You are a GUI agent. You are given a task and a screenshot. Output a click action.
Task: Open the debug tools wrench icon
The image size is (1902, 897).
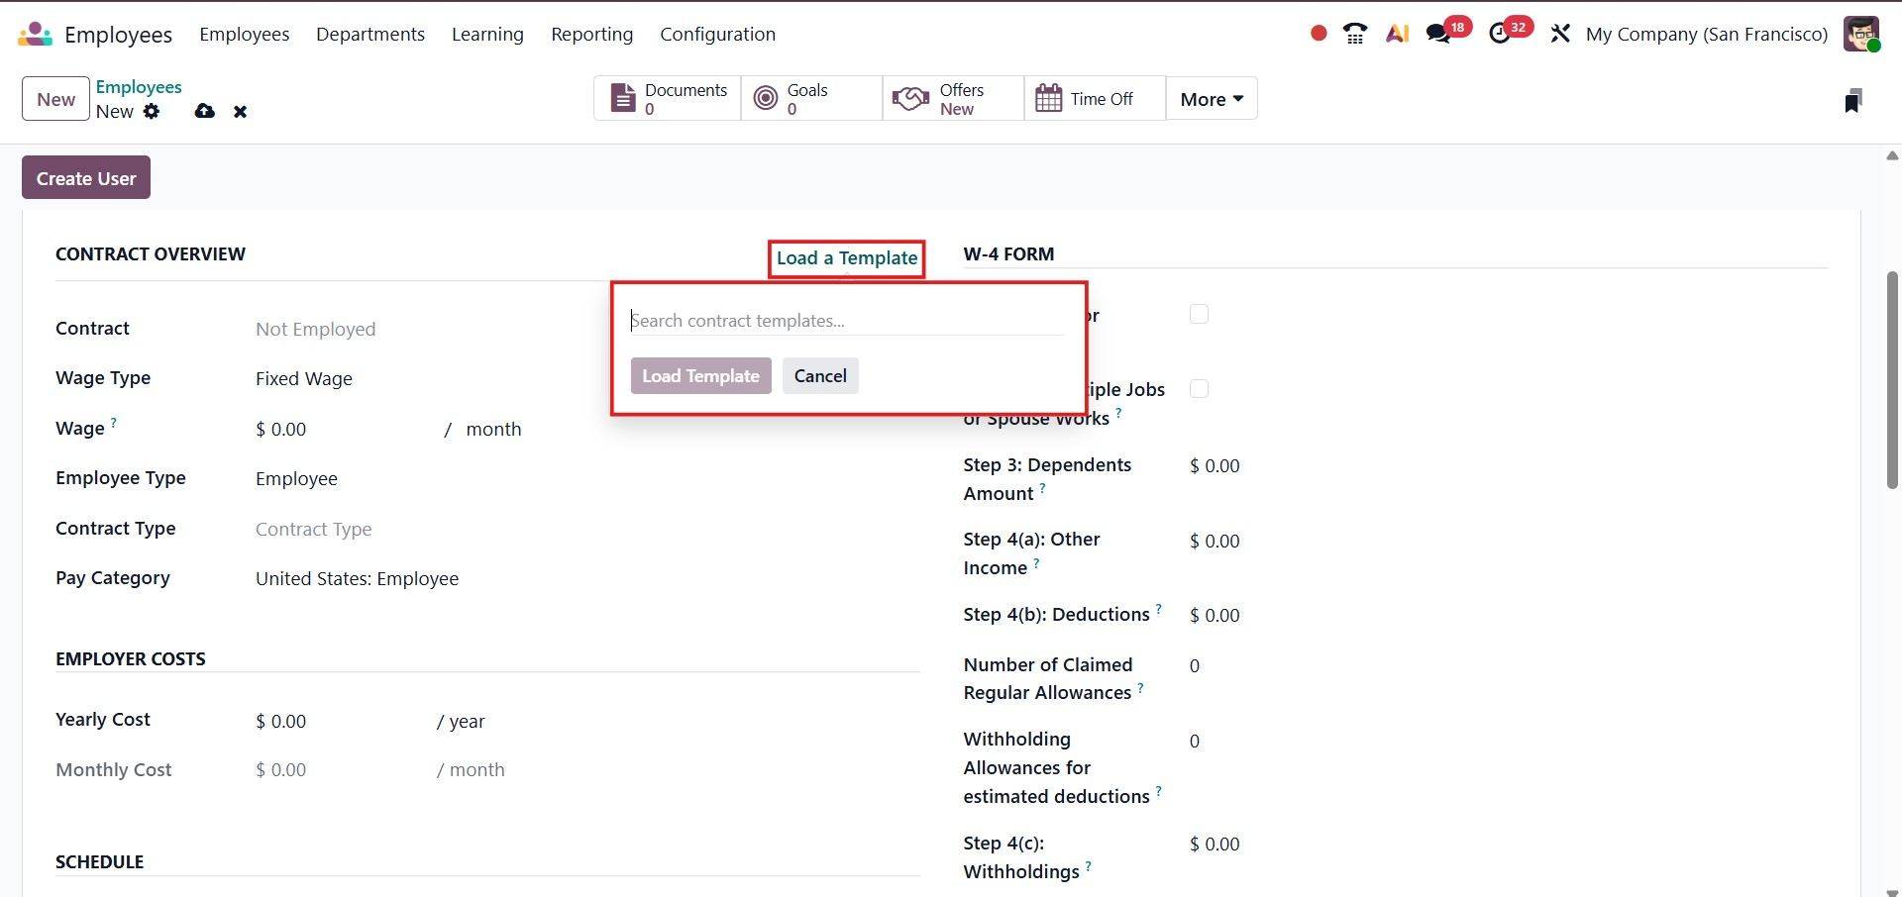[x=1560, y=34]
